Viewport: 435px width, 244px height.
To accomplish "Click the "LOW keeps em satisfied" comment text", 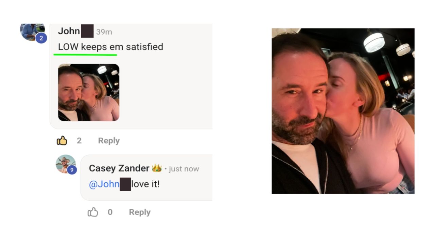I will 110,47.
